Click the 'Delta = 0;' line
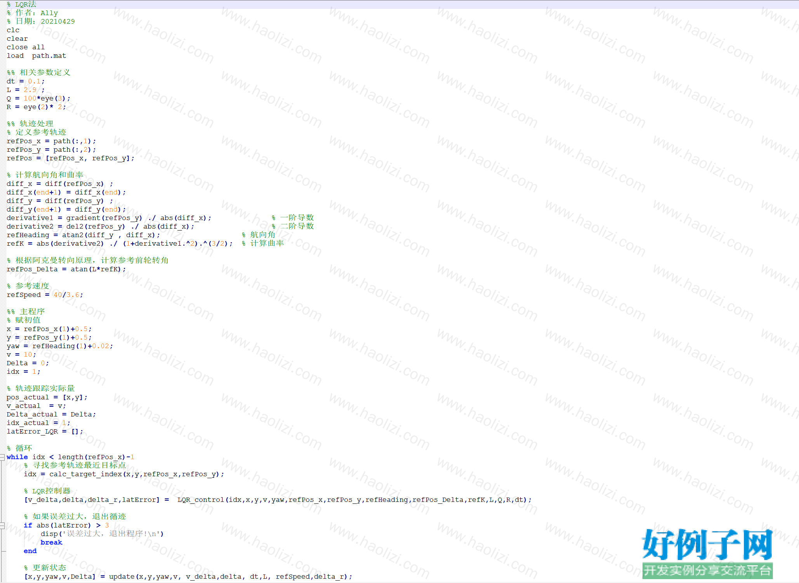Screen dimensions: 799x583 coord(28,363)
